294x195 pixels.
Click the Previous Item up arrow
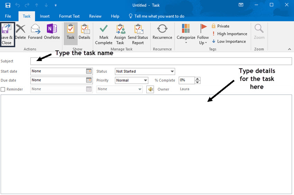point(37,5)
